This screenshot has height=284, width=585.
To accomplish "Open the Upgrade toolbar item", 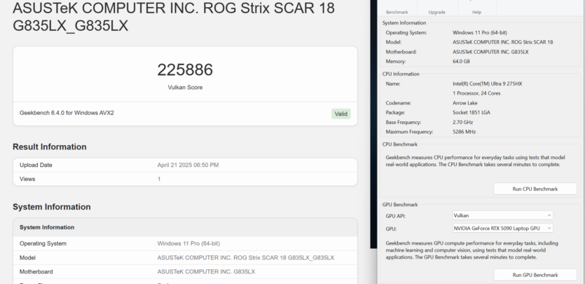I will point(436,12).
